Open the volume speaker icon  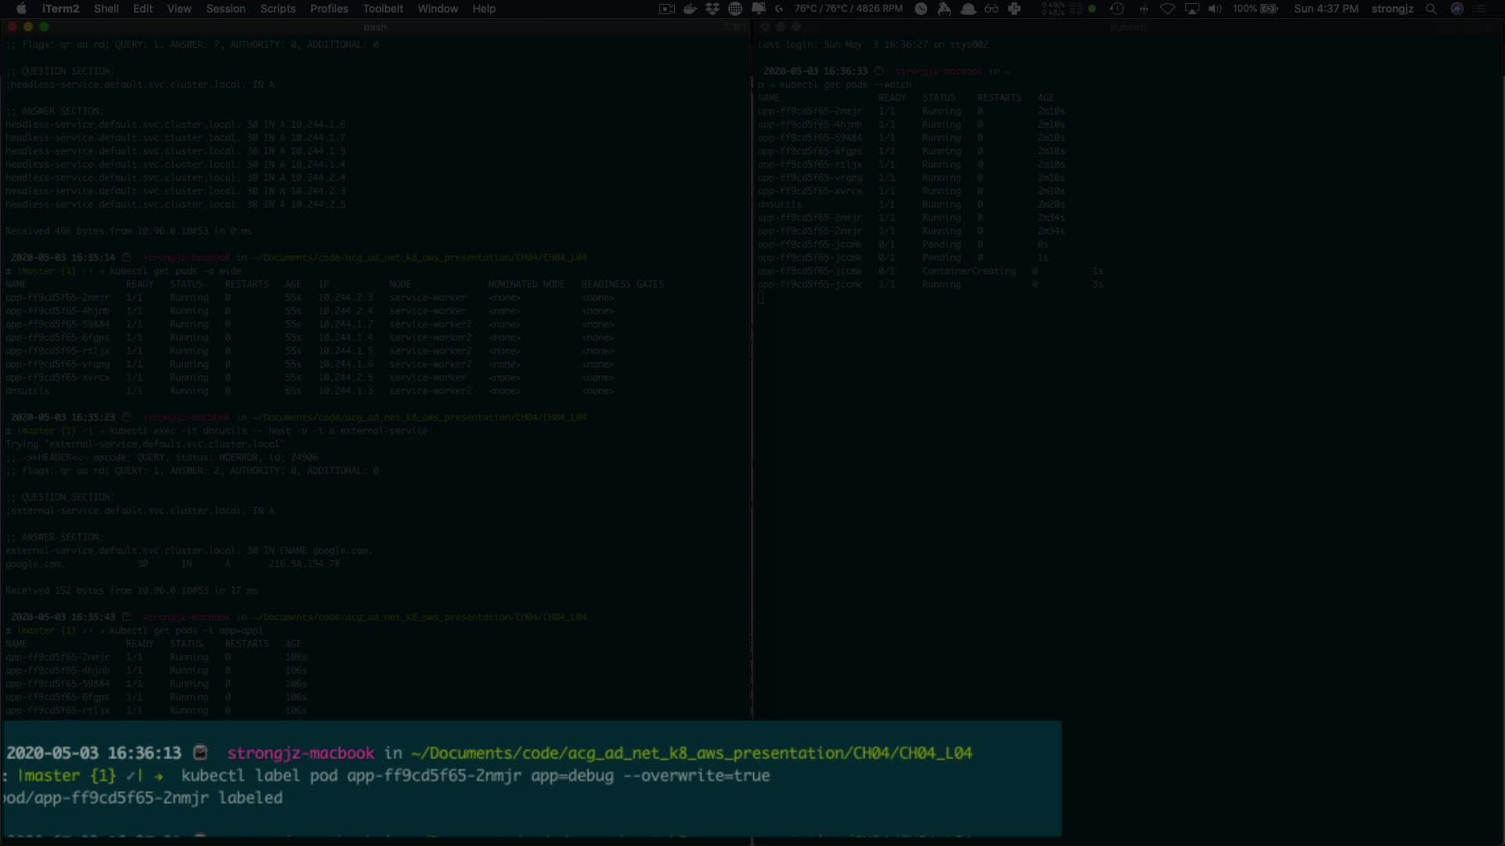point(1215,9)
